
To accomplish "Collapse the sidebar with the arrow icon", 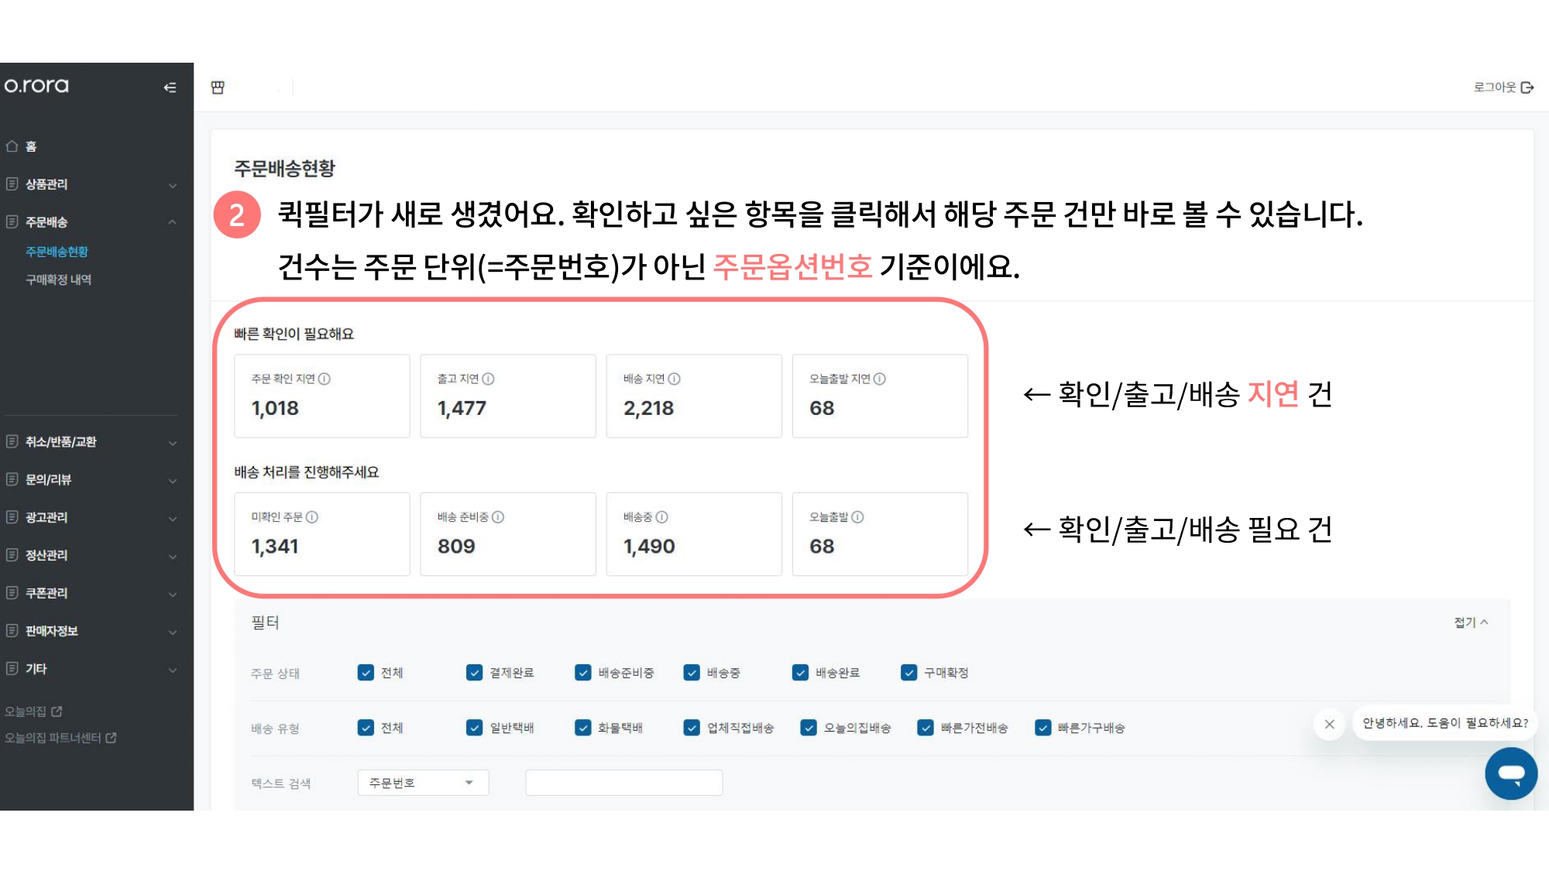I will click(x=170, y=87).
